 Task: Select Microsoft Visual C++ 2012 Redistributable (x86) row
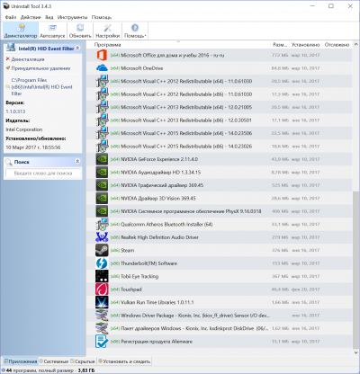tap(219, 94)
